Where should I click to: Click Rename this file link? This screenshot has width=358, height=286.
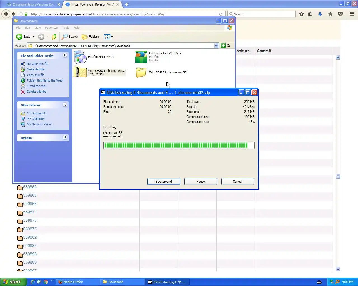pos(37,64)
